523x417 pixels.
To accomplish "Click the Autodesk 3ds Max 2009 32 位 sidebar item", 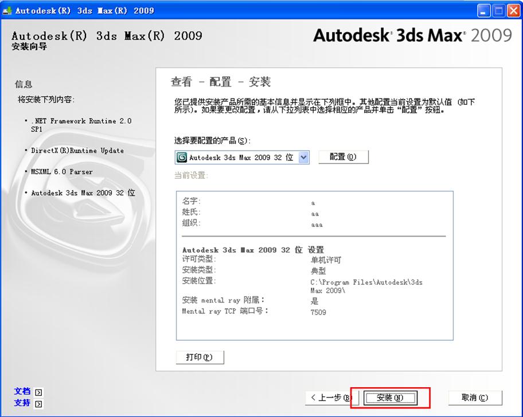I will [x=83, y=193].
